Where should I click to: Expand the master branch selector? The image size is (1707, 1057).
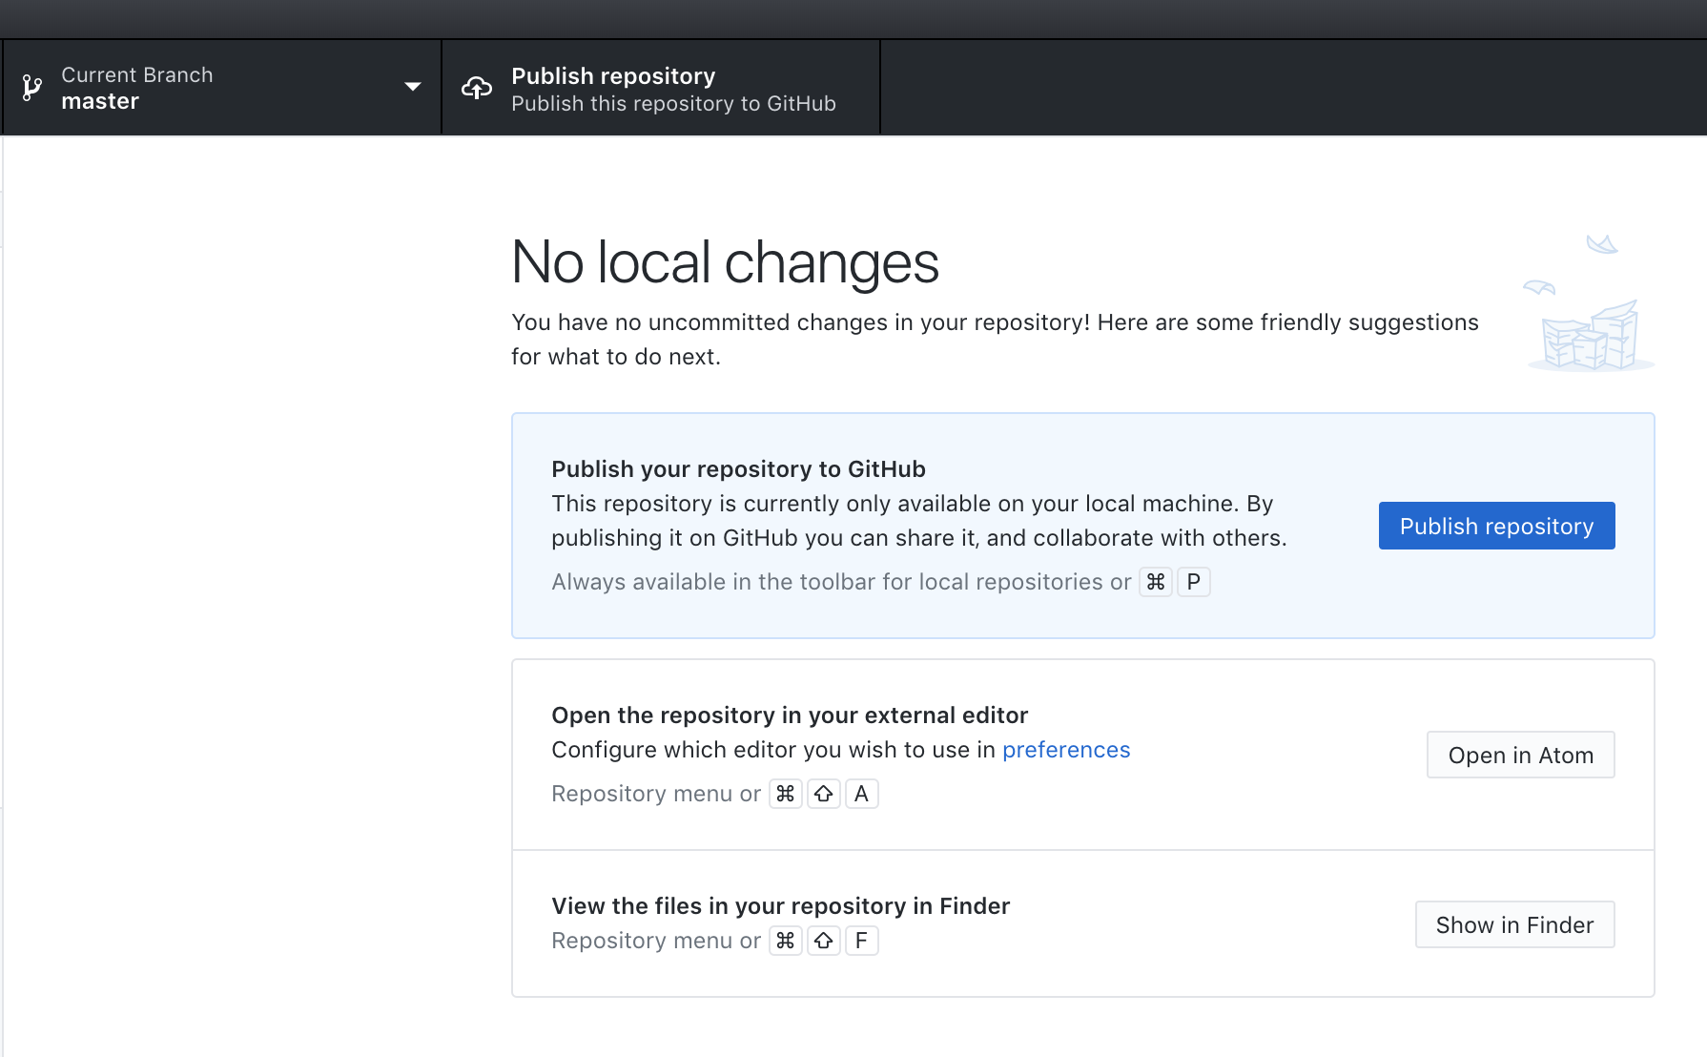219,87
